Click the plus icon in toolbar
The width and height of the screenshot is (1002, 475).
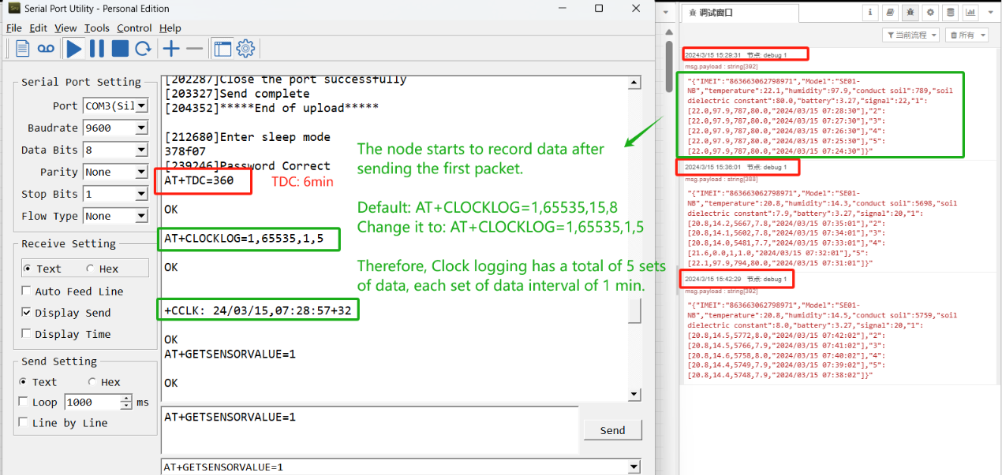(171, 49)
